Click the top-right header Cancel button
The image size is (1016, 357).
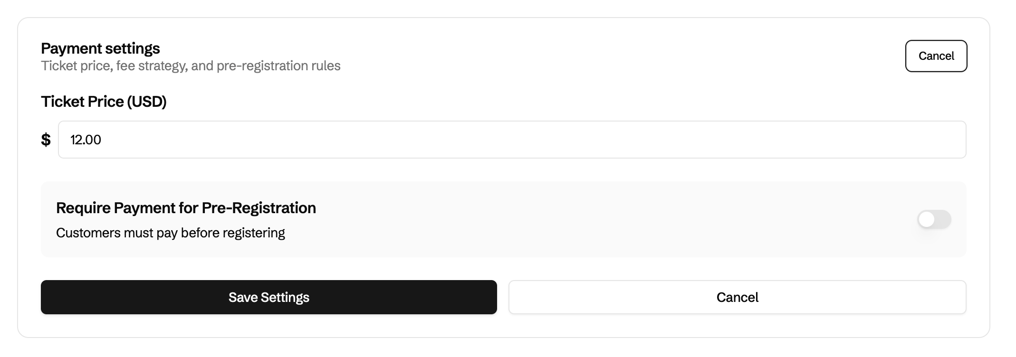(936, 56)
